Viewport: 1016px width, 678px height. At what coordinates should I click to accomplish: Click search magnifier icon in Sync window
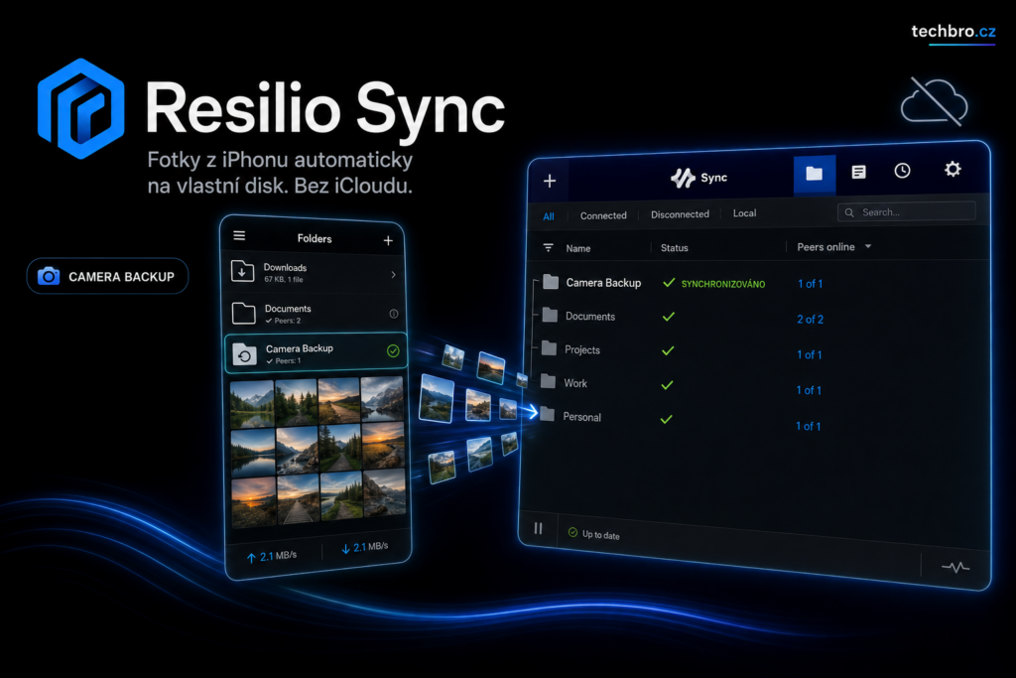pyautogui.click(x=849, y=212)
